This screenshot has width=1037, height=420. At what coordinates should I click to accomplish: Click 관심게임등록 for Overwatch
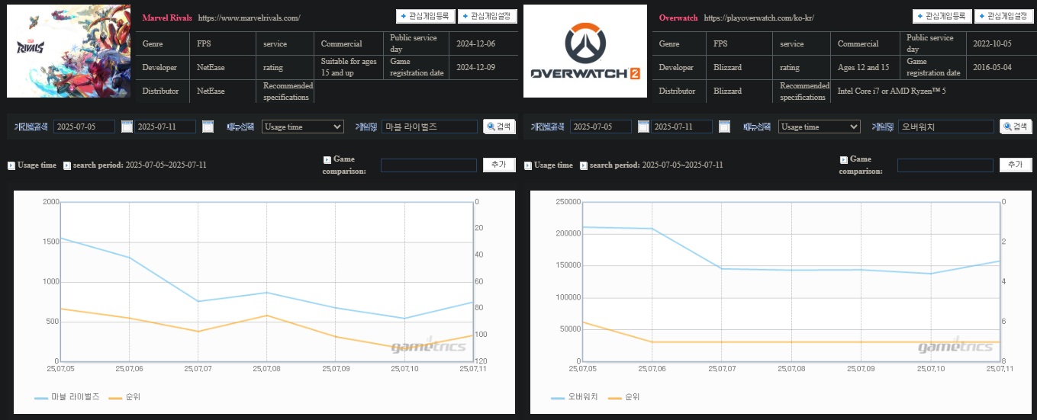pos(942,16)
